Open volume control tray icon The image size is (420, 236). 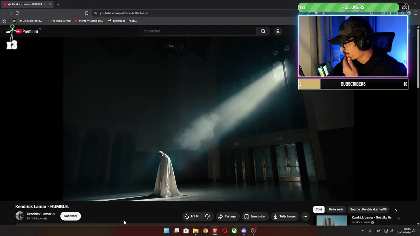[391, 231]
